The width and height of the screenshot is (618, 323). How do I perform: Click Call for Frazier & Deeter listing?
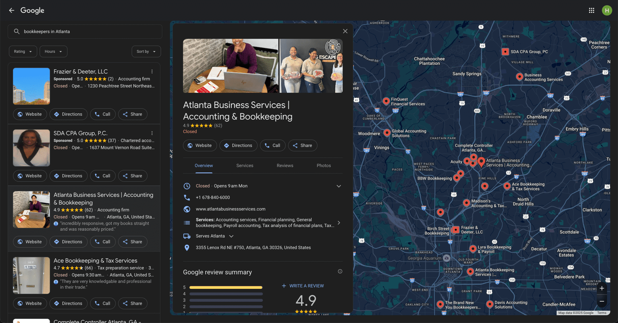[x=103, y=114]
